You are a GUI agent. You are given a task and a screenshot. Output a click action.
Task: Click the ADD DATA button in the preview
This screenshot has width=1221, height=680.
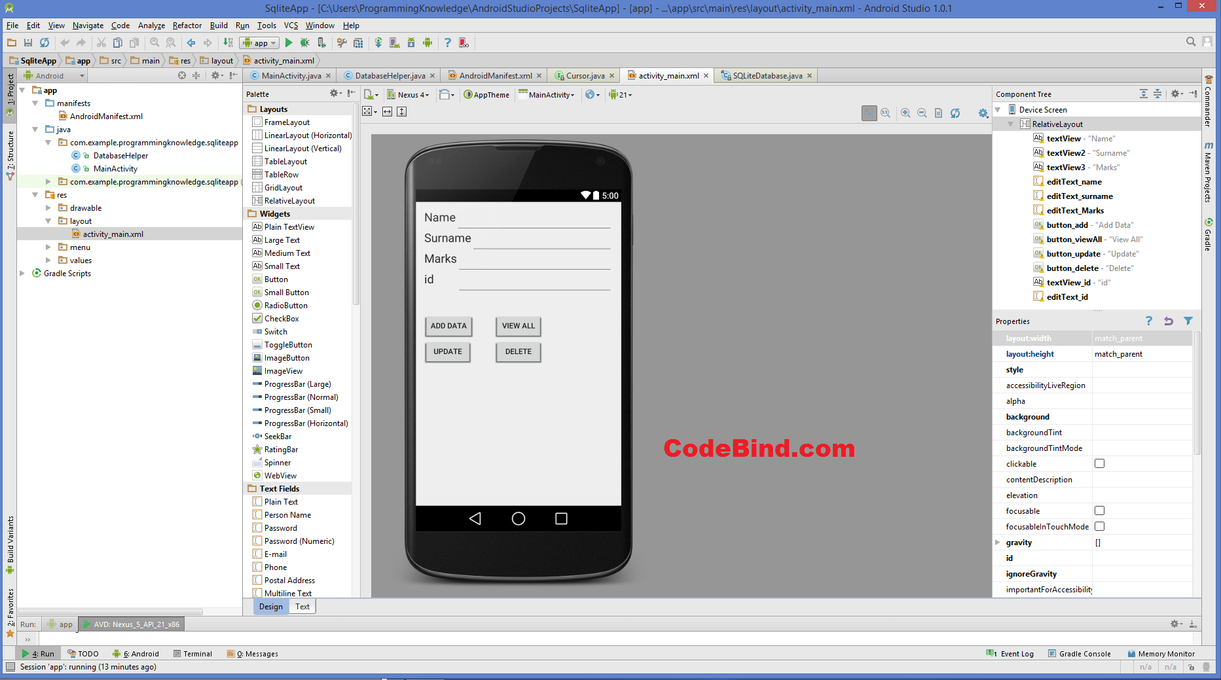[x=448, y=326]
